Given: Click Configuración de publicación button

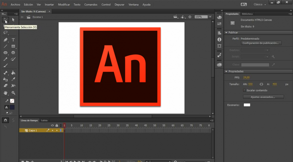Looking at the screenshot, I should [261, 43].
